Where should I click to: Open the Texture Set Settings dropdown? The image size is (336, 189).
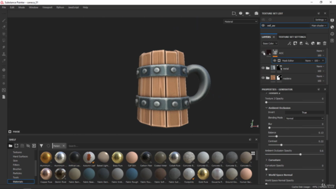click(321, 20)
